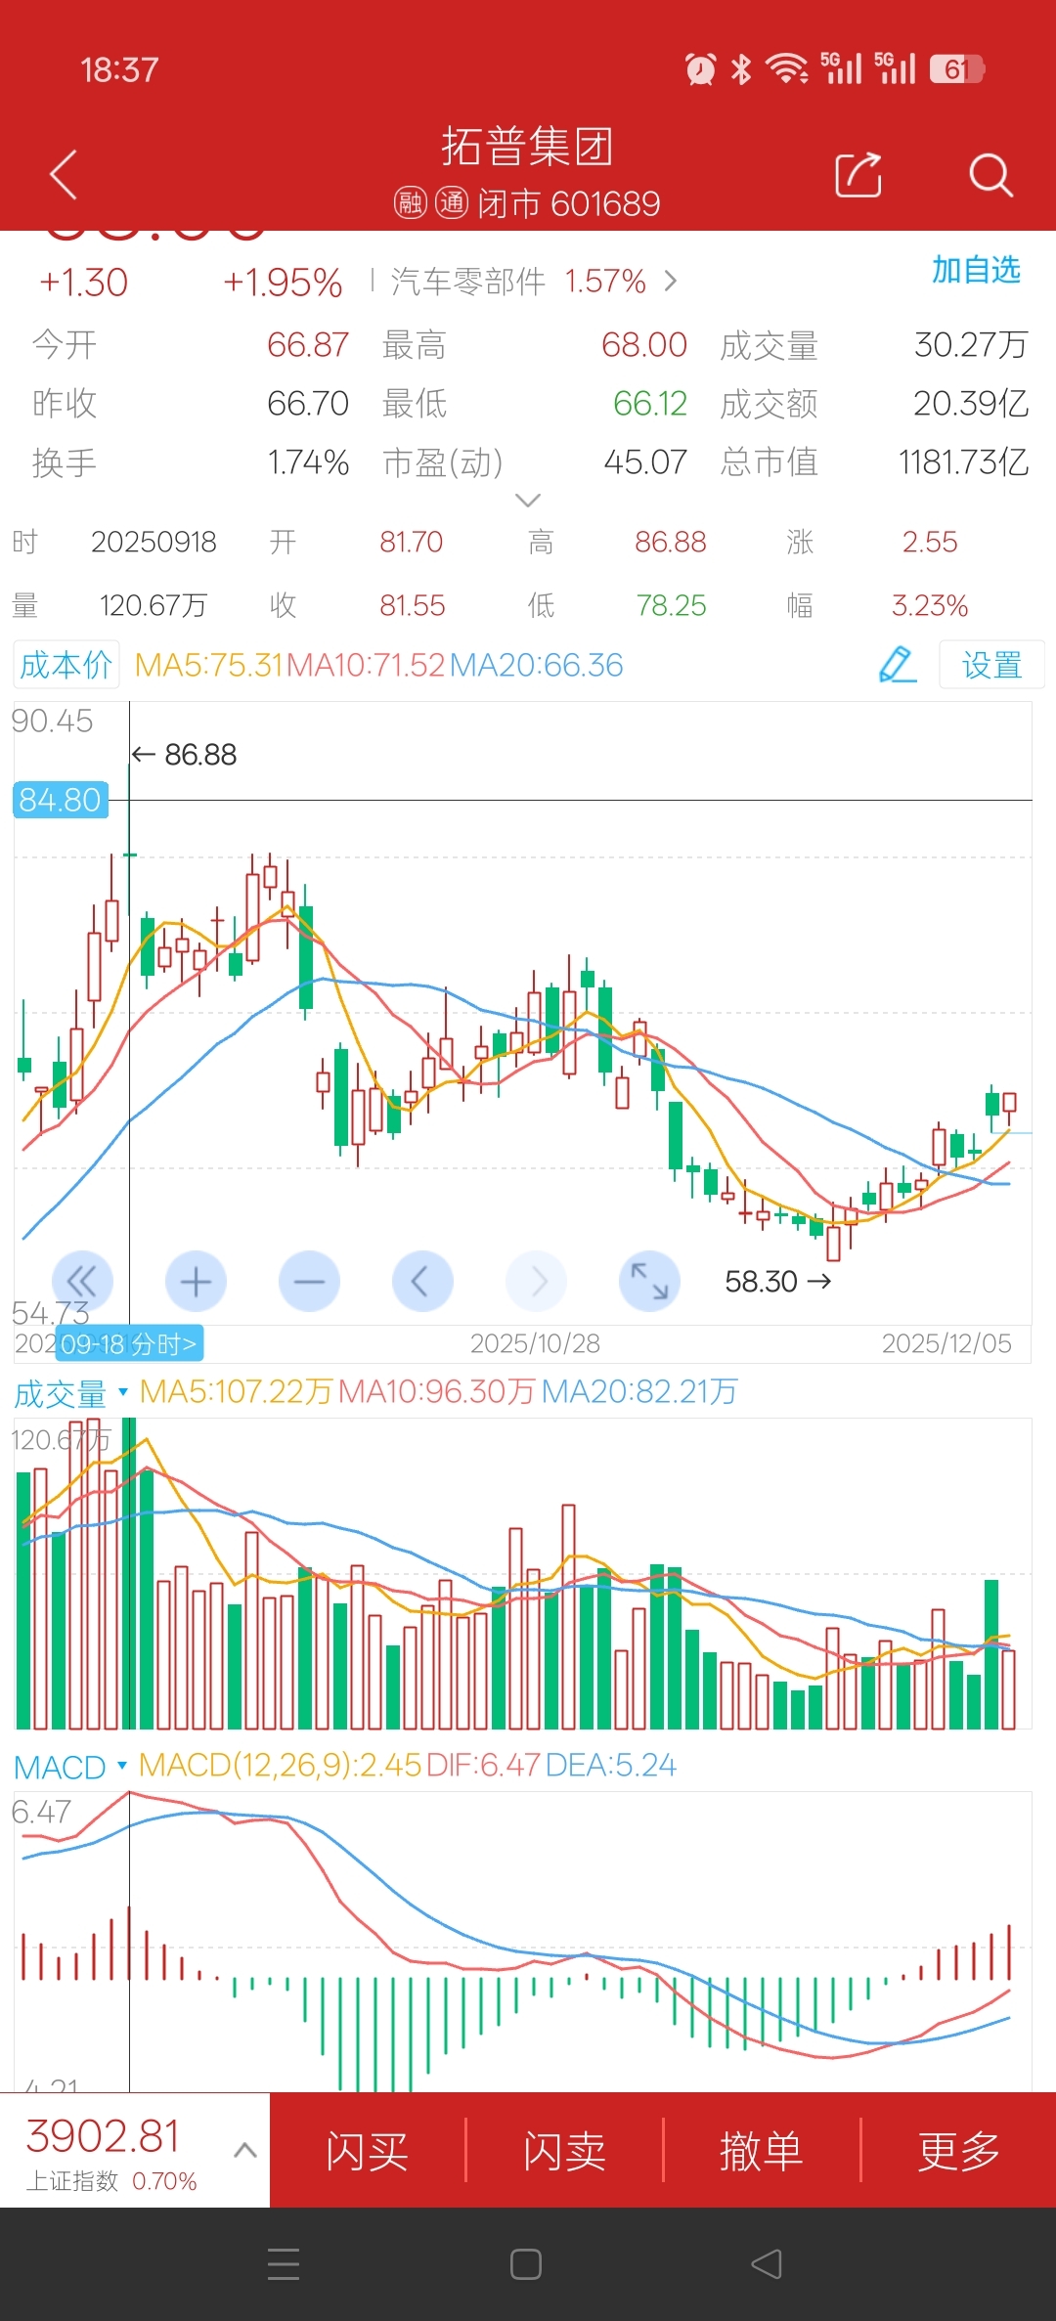1056x2321 pixels.
Task: Tap the 总市值 1181.73亿 value
Action: [x=964, y=461]
